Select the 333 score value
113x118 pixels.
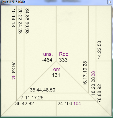pyautogui.click(x=63, y=60)
